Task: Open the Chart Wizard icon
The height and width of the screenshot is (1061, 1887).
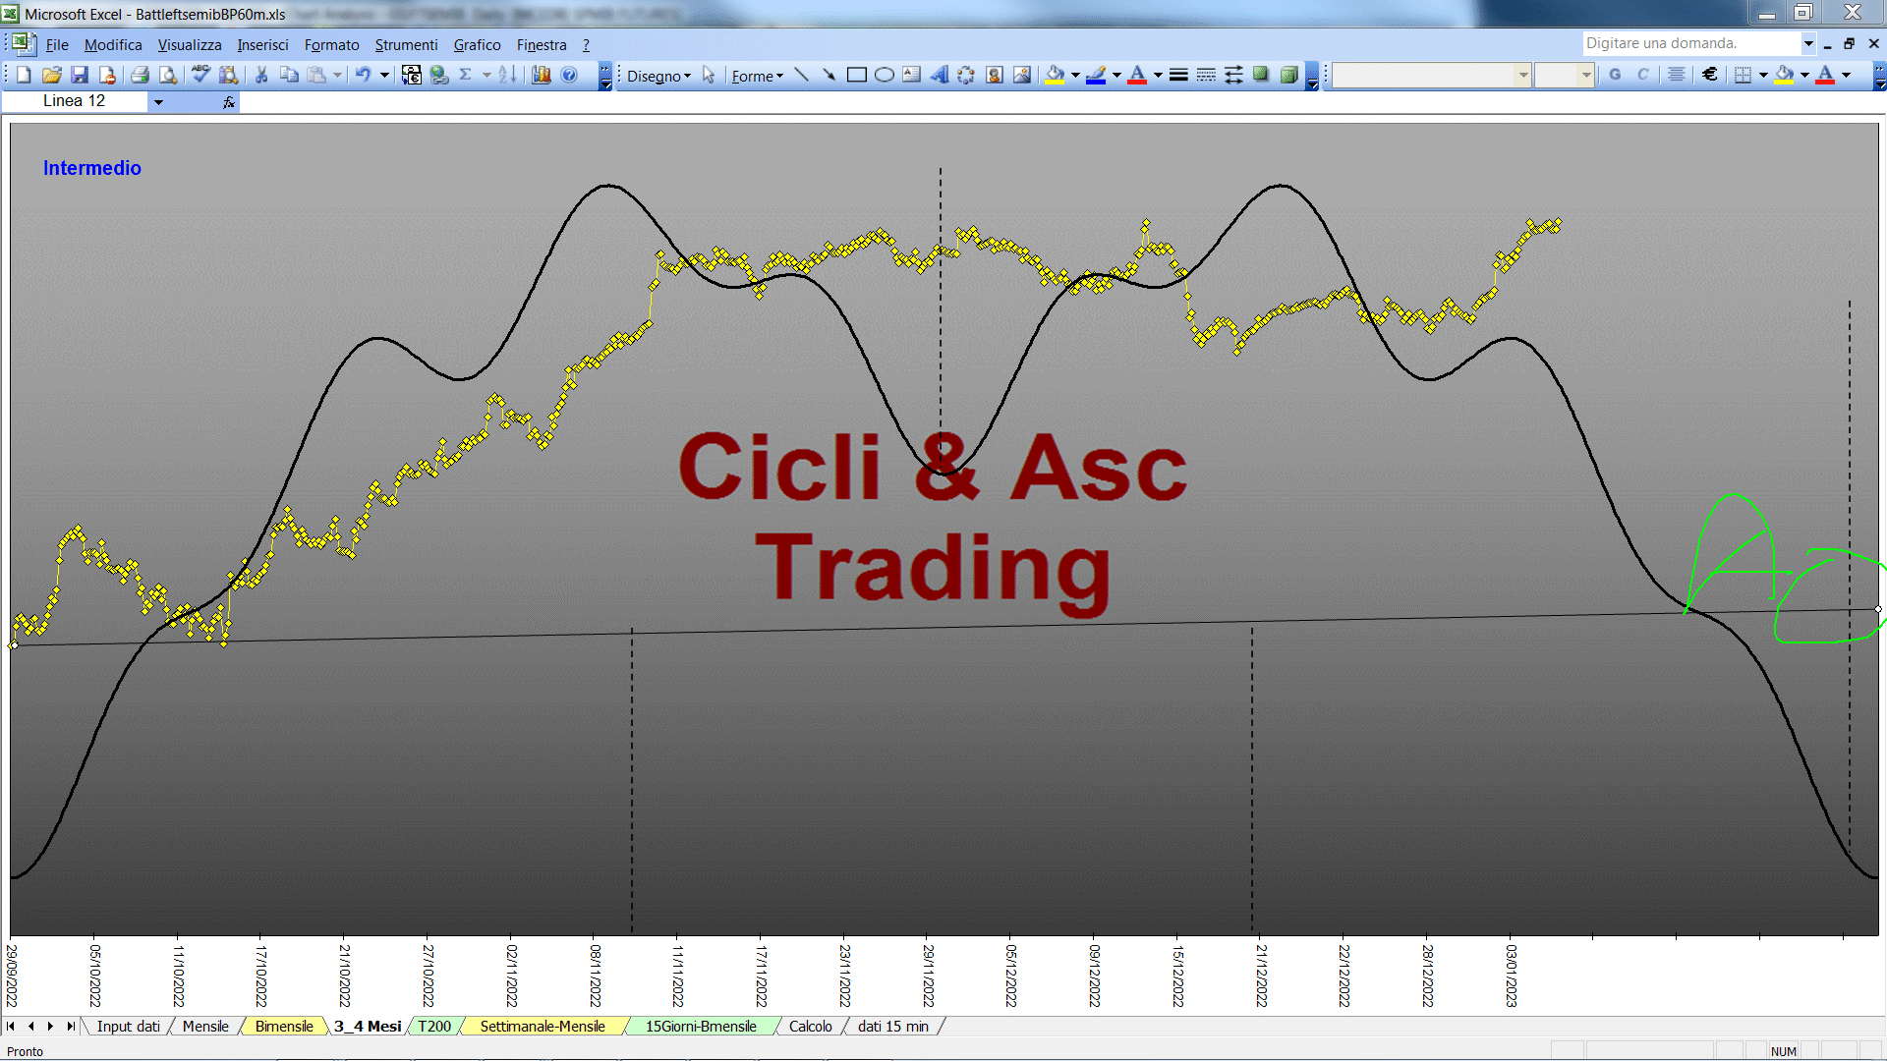Action: pos(542,75)
